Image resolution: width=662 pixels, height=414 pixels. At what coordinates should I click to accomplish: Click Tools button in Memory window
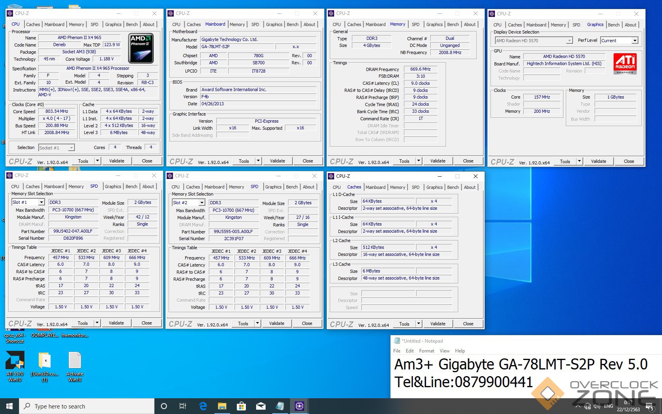pyautogui.click(x=404, y=161)
